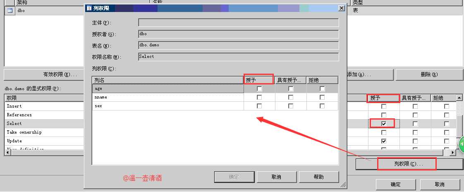The width and height of the screenshot is (464, 192).
Task: Click 拒绝 column header in dialog
Action: [322, 80]
